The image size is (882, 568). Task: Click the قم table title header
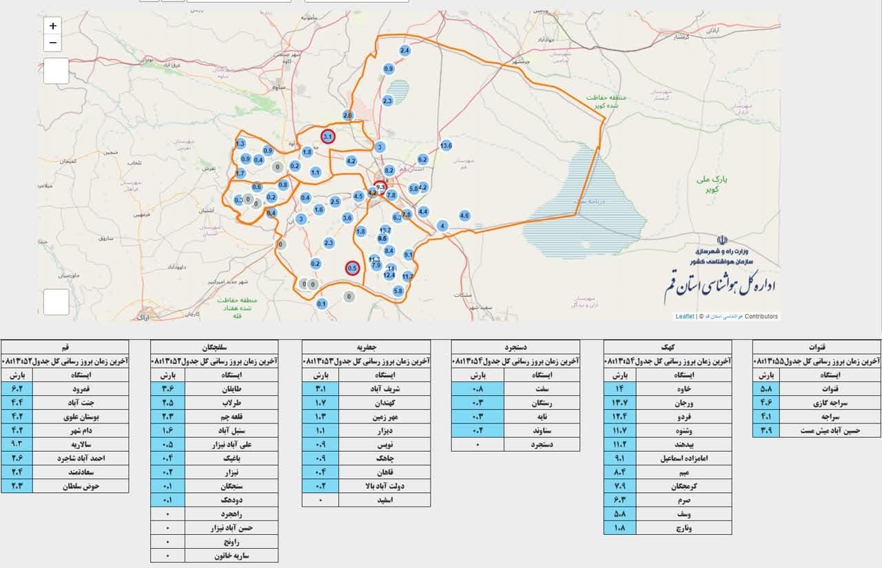click(65, 346)
